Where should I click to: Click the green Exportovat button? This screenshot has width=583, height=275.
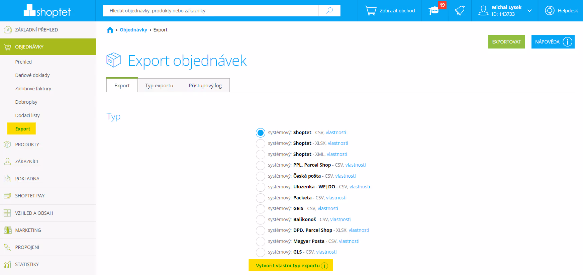tap(506, 42)
